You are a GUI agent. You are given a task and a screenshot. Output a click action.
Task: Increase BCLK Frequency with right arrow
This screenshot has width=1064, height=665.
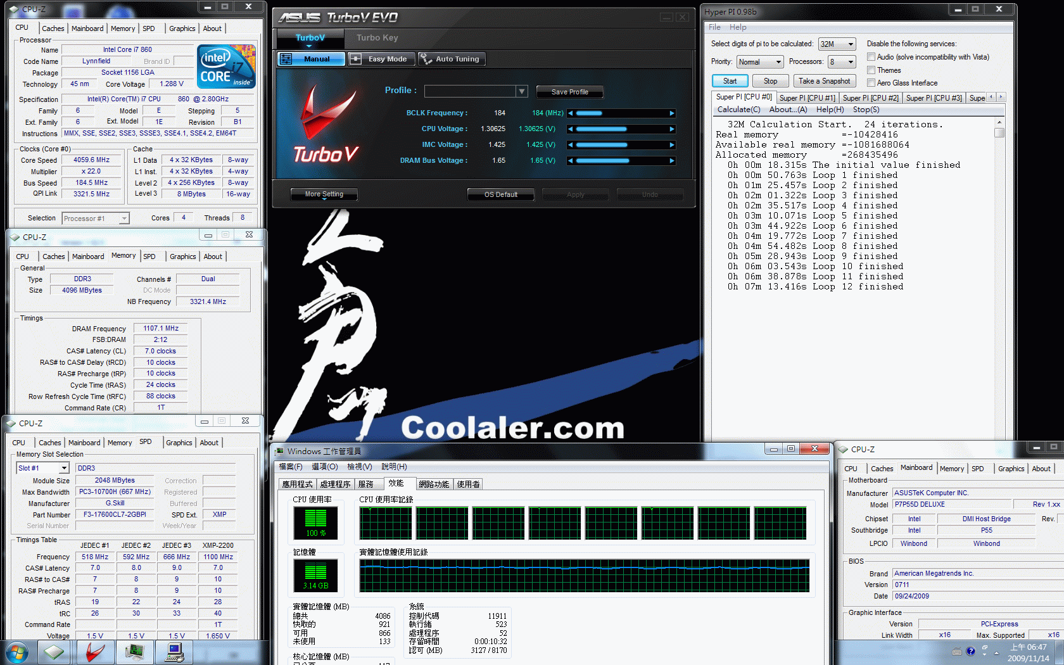[672, 113]
